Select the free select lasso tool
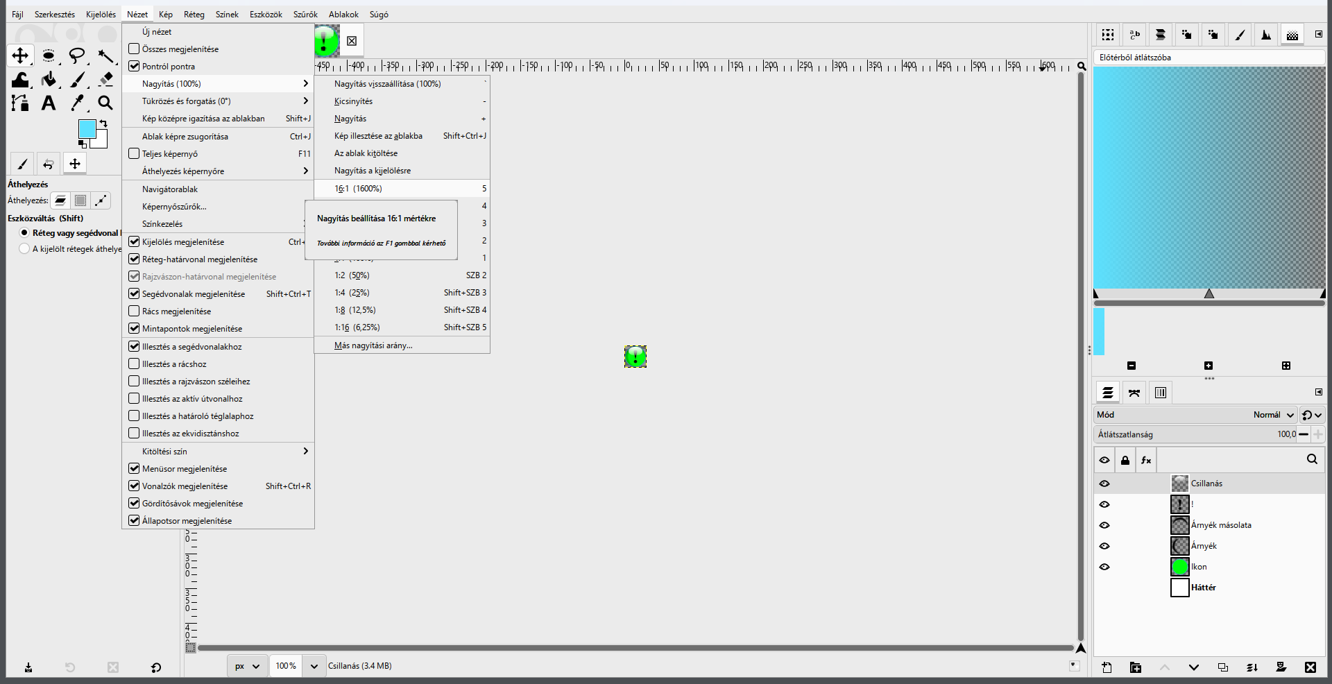 (x=77, y=55)
